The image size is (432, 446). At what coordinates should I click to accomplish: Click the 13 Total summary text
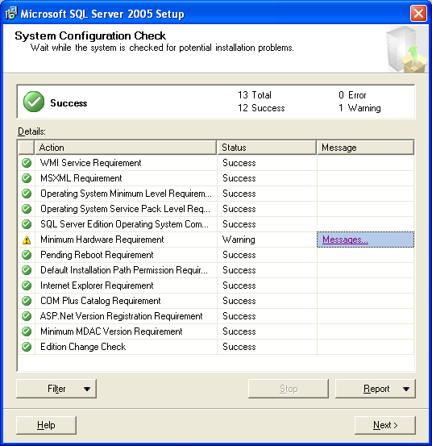255,95
